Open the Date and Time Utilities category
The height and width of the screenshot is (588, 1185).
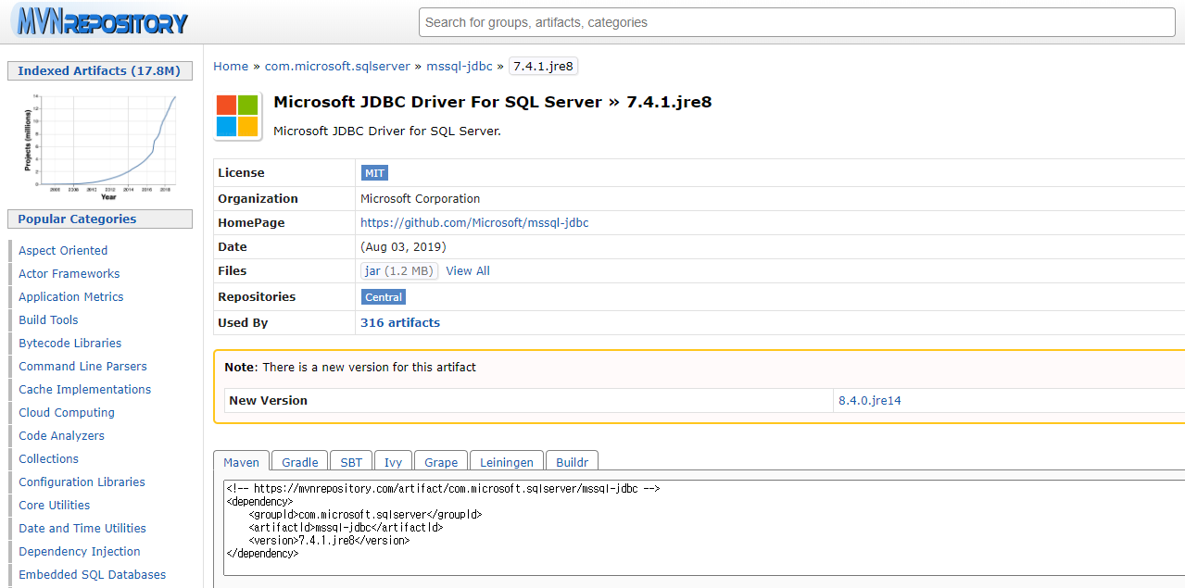tap(82, 529)
